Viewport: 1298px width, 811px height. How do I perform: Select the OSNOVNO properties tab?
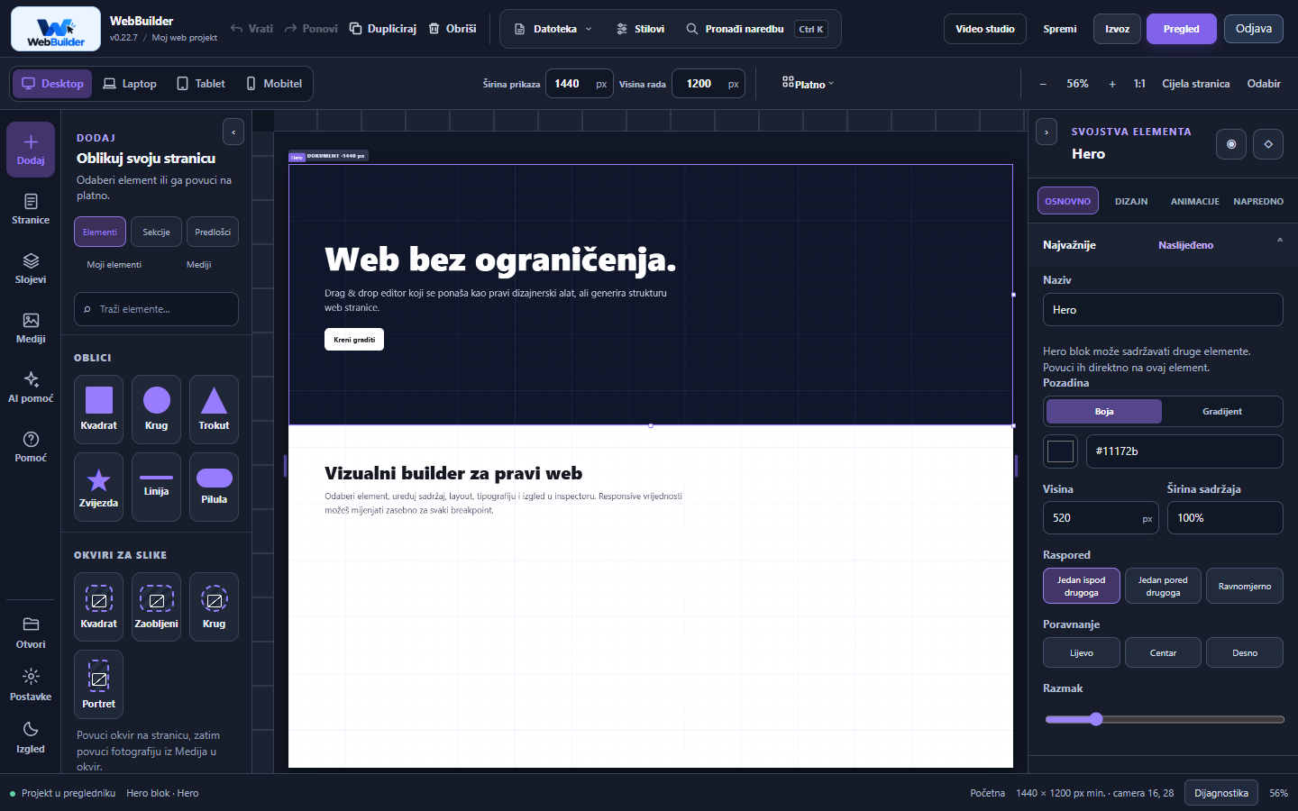point(1068,201)
